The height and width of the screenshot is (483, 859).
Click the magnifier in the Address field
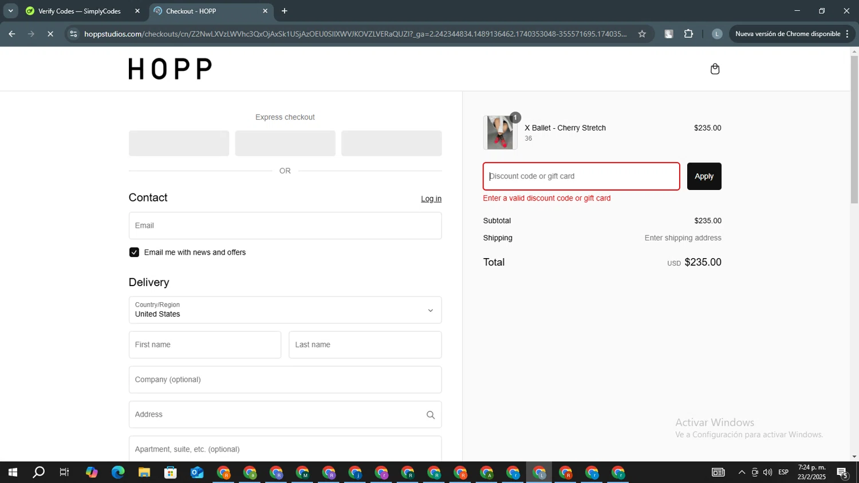[x=431, y=415]
